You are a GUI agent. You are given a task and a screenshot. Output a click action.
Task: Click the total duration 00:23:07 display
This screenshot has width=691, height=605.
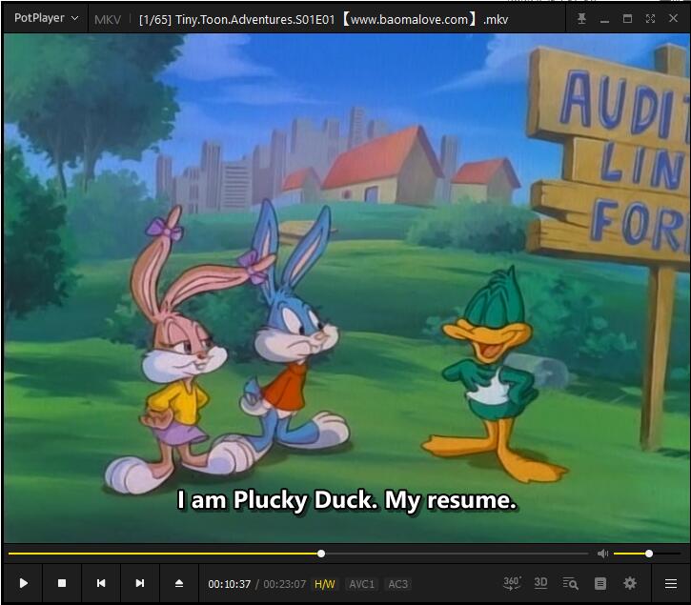tap(285, 584)
